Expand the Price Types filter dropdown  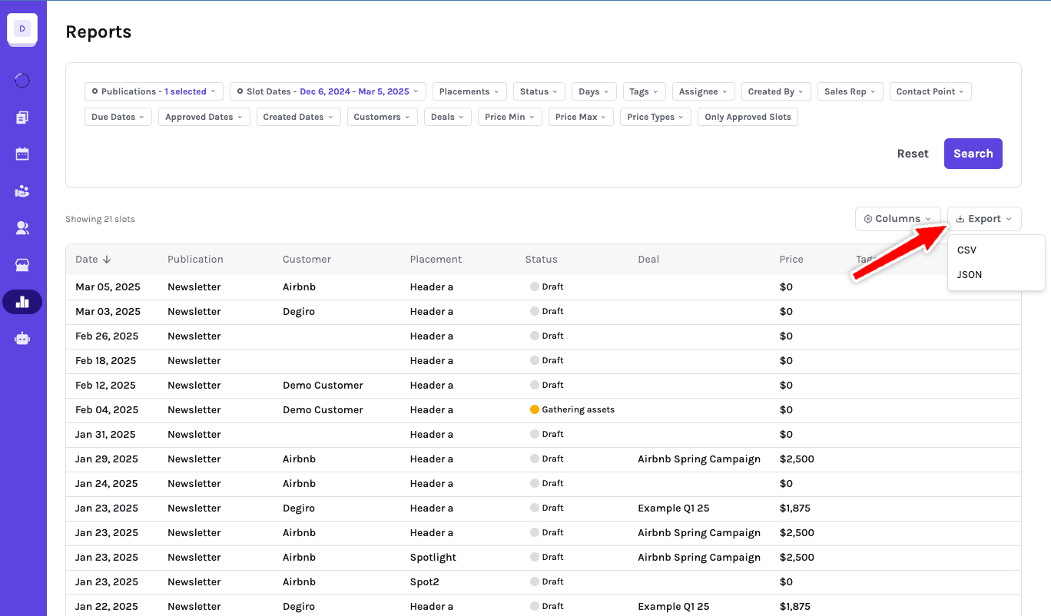(x=655, y=117)
